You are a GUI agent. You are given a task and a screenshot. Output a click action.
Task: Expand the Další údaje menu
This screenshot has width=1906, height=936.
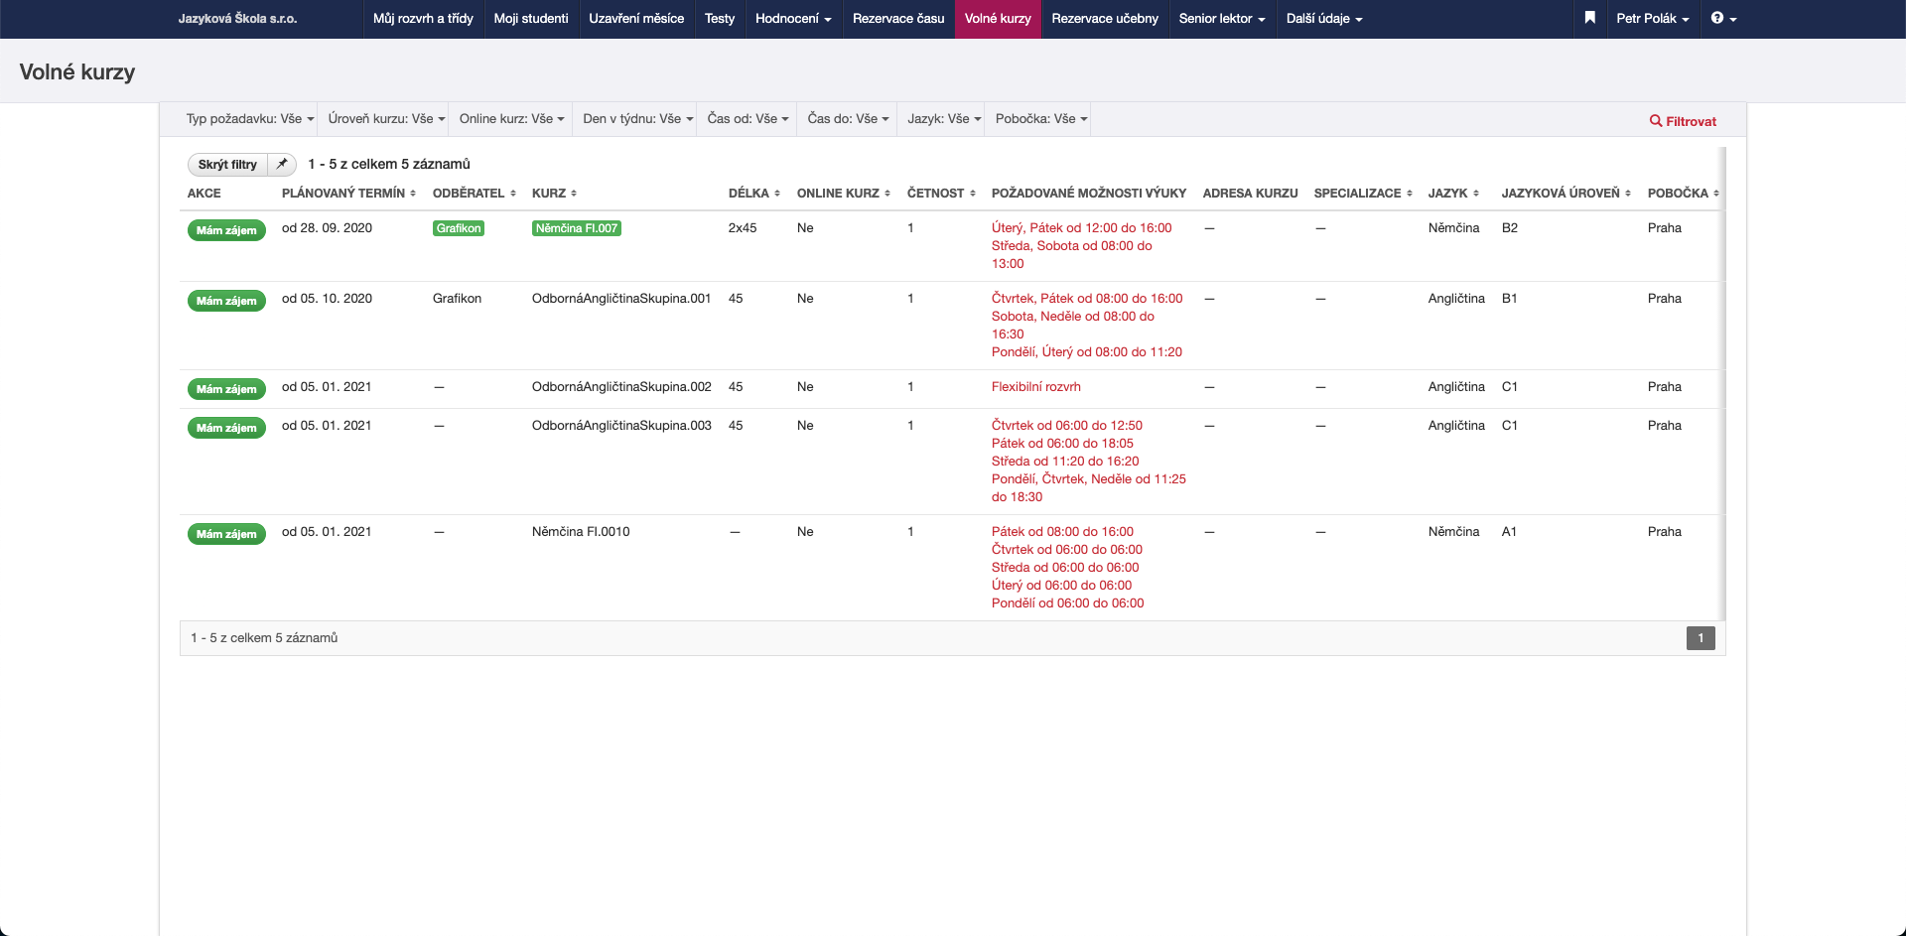tap(1324, 18)
